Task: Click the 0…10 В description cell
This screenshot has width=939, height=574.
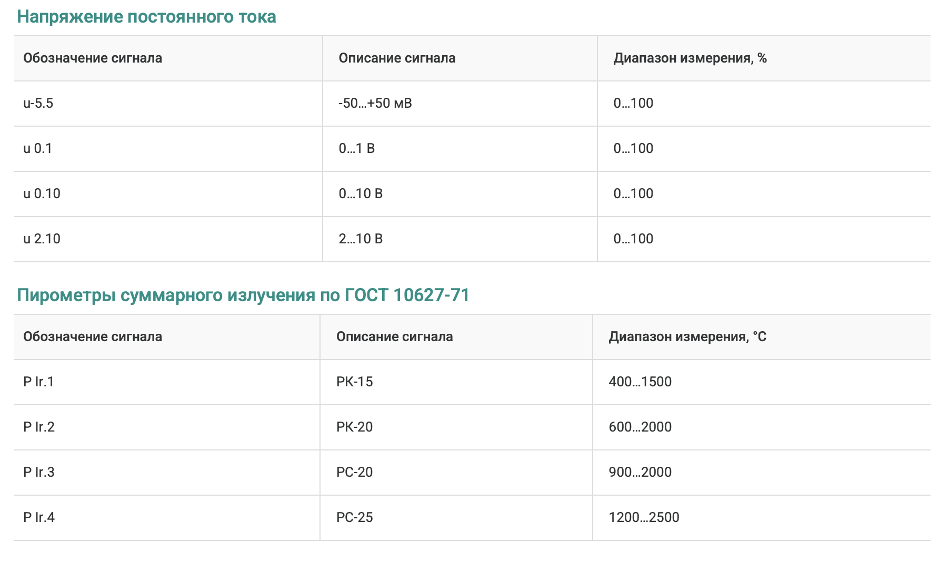Action: [x=361, y=194]
